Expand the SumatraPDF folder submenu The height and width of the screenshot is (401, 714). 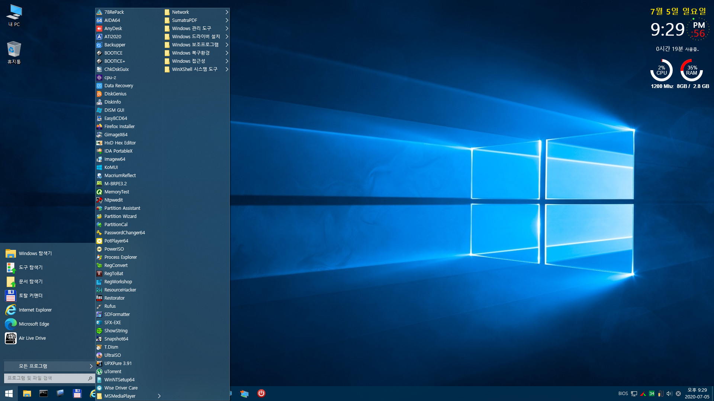(196, 20)
